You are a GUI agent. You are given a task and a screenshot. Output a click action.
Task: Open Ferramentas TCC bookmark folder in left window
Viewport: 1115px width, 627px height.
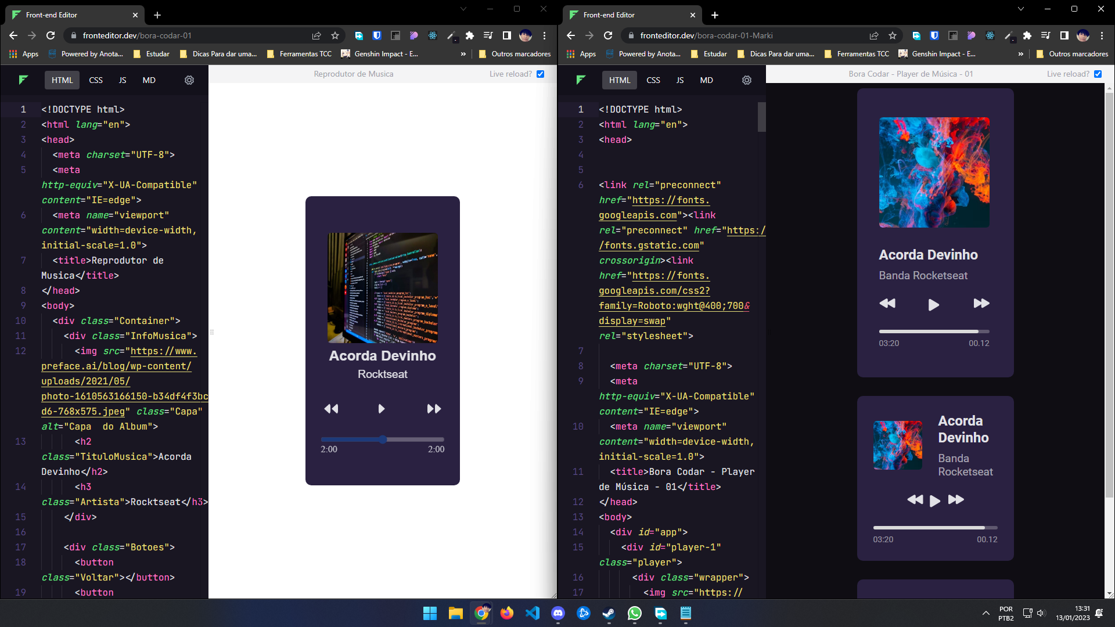point(300,54)
